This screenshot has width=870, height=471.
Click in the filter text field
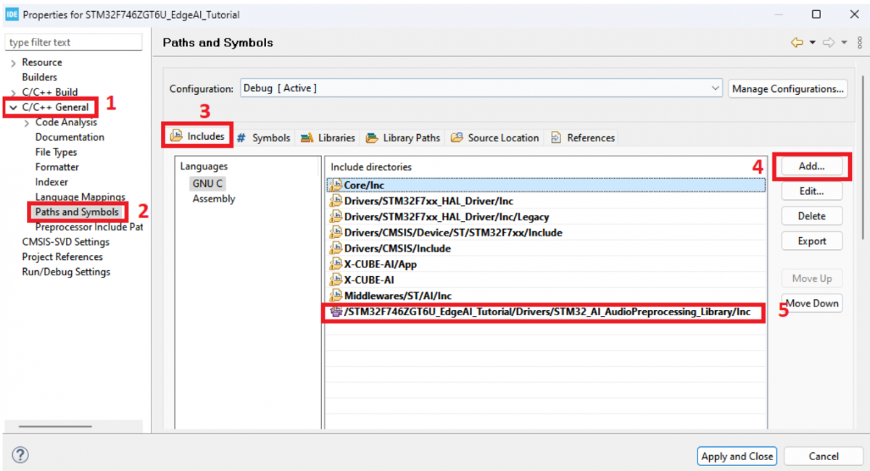(x=74, y=43)
